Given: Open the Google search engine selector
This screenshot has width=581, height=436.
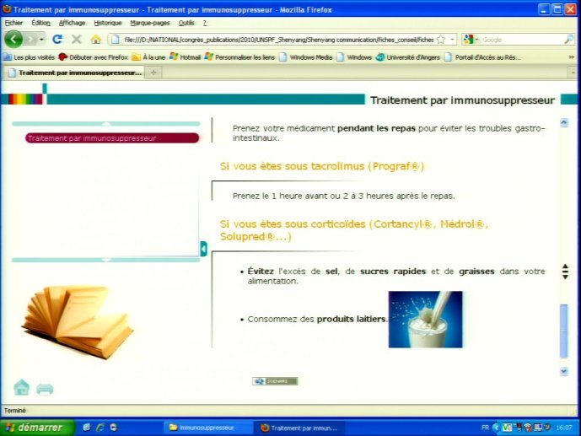Looking at the screenshot, I should click(x=471, y=40).
